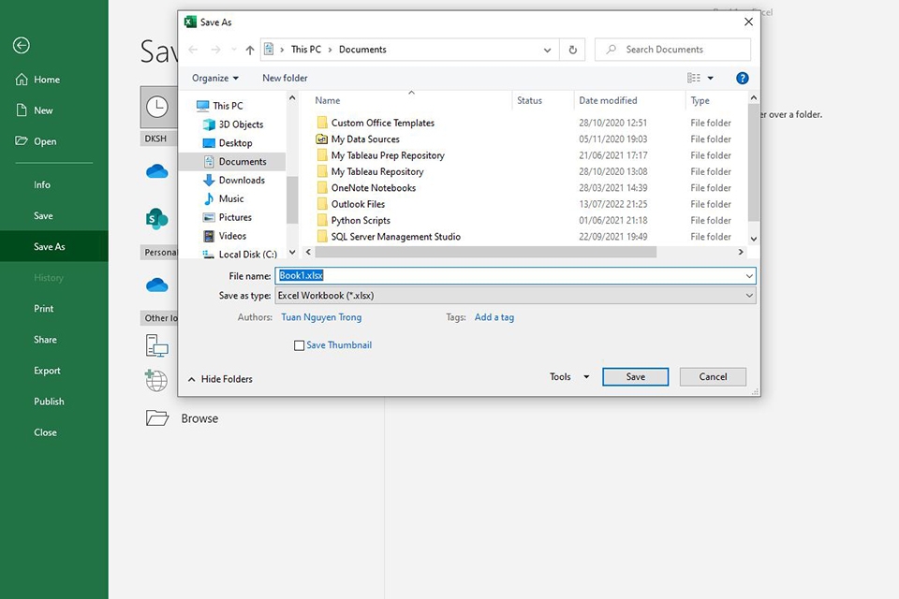The width and height of the screenshot is (899, 599).
Task: Select the Music library in navigation pane
Action: [x=231, y=198]
